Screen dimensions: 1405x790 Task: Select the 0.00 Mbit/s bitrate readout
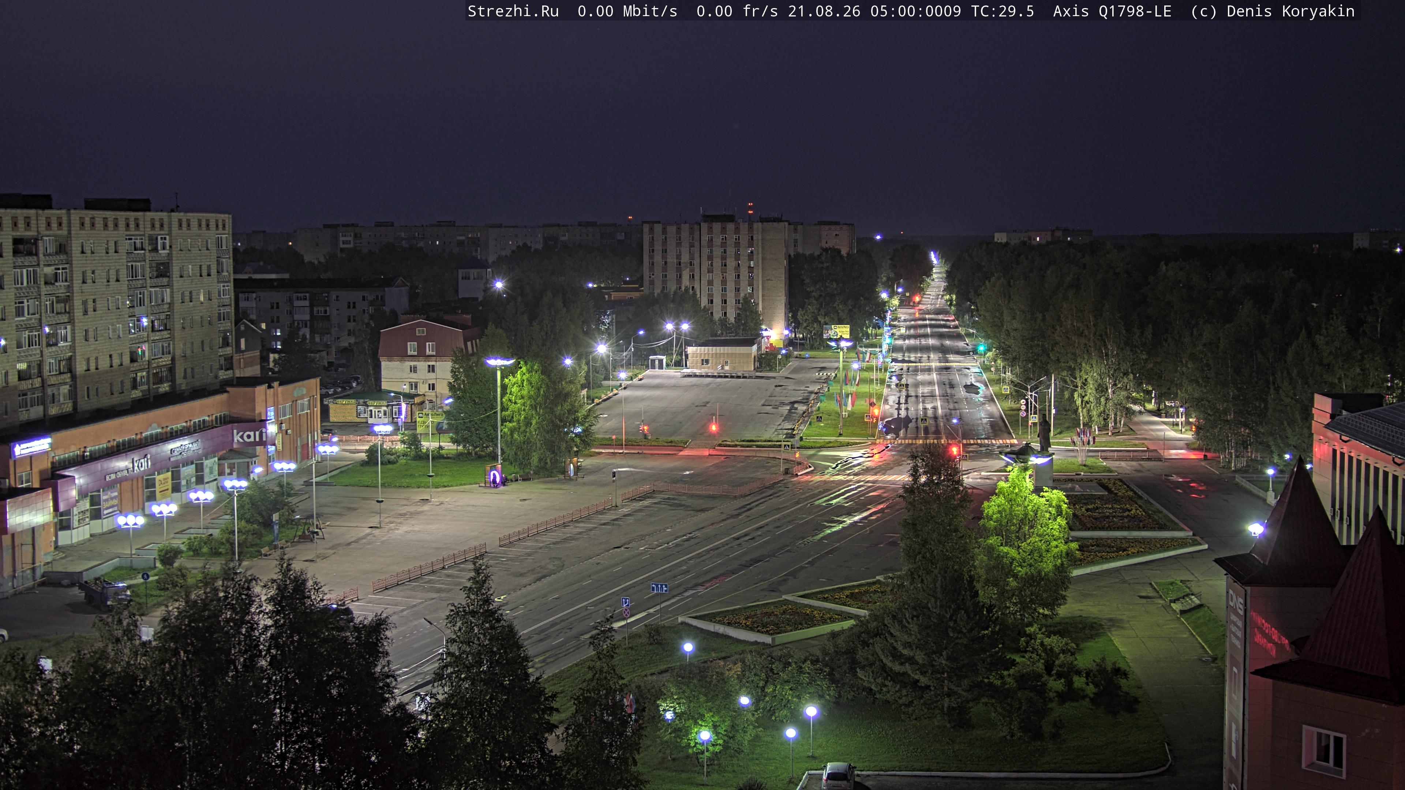pos(627,11)
